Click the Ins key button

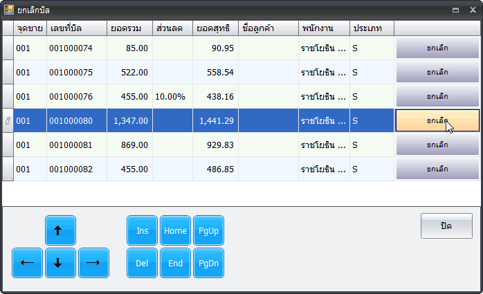(142, 230)
